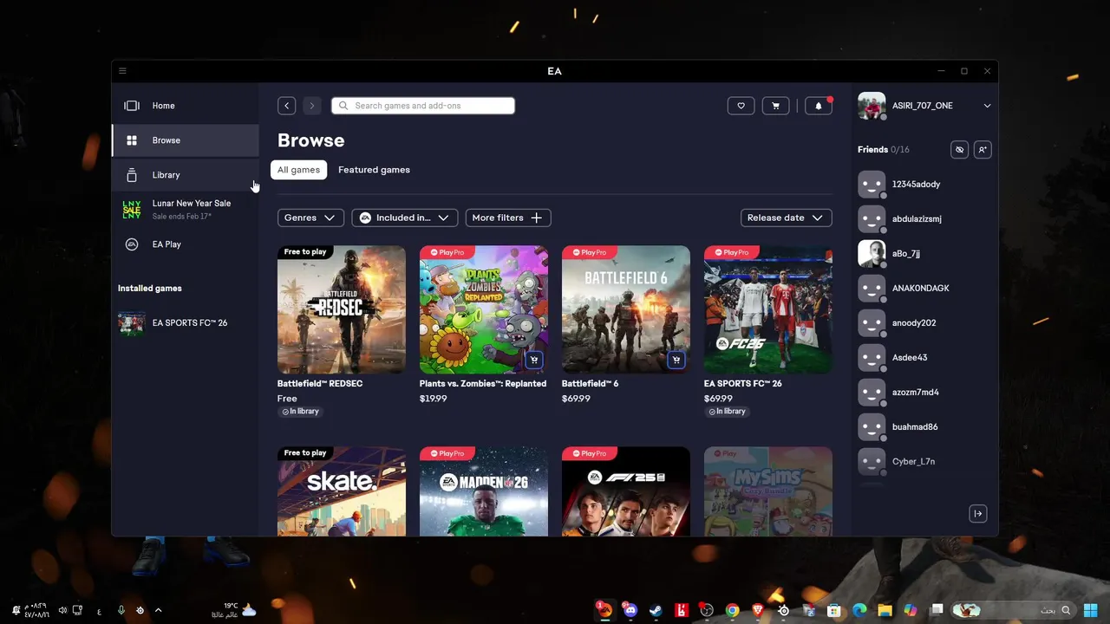Open the Battlefield 6 cover art
Viewport: 1110px width, 624px height.
pyautogui.click(x=626, y=309)
